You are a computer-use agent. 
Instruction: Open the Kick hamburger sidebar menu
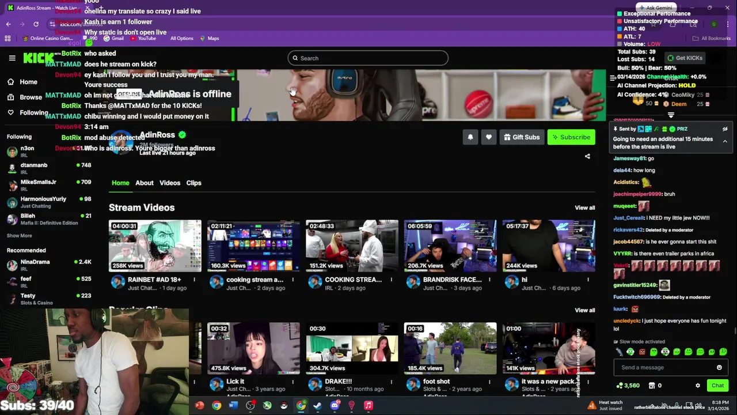coord(12,58)
